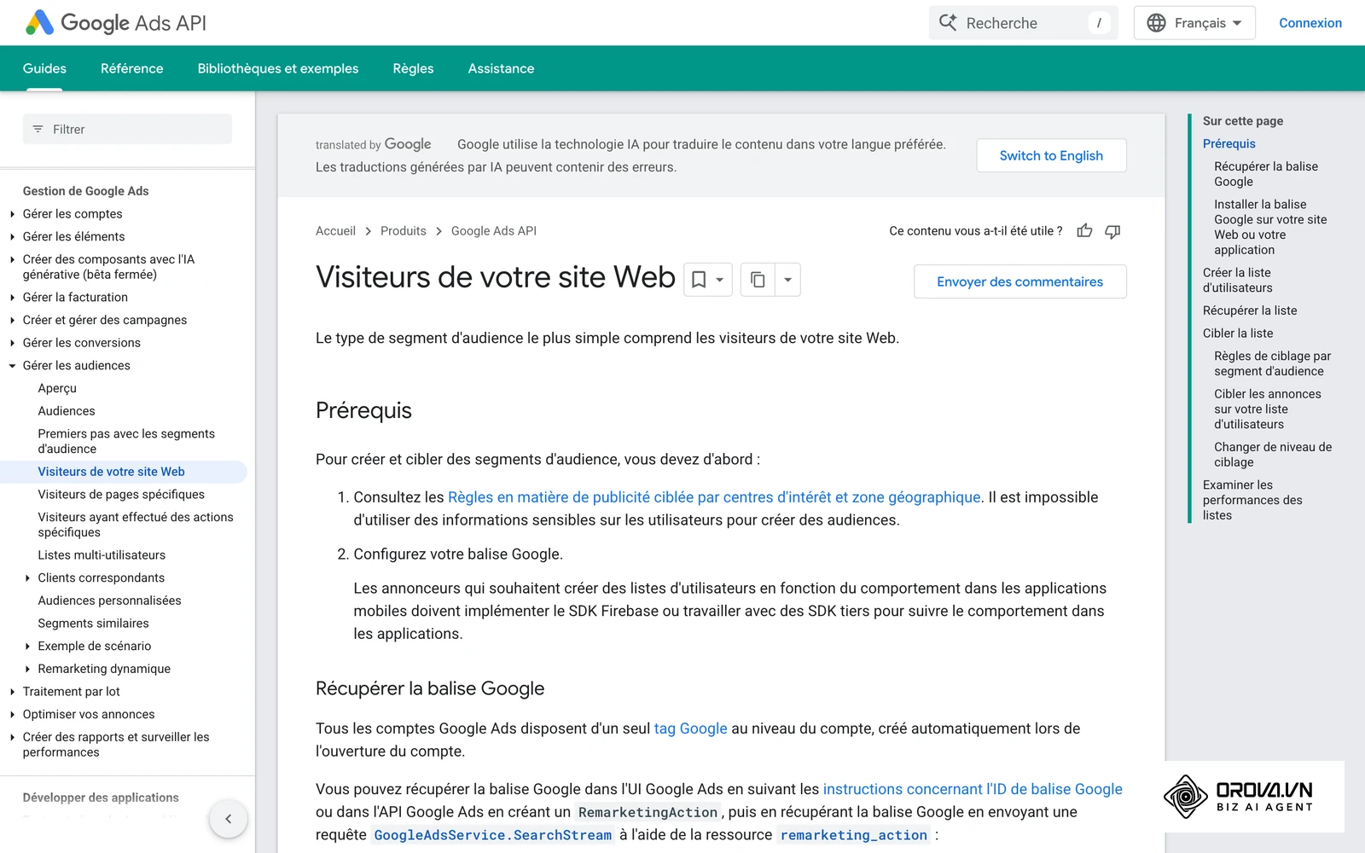
Task: Expand the Gérer la facturation section
Action: point(12,298)
